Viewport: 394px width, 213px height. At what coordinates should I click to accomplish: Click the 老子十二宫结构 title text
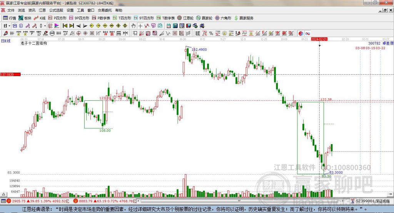(x=34, y=43)
